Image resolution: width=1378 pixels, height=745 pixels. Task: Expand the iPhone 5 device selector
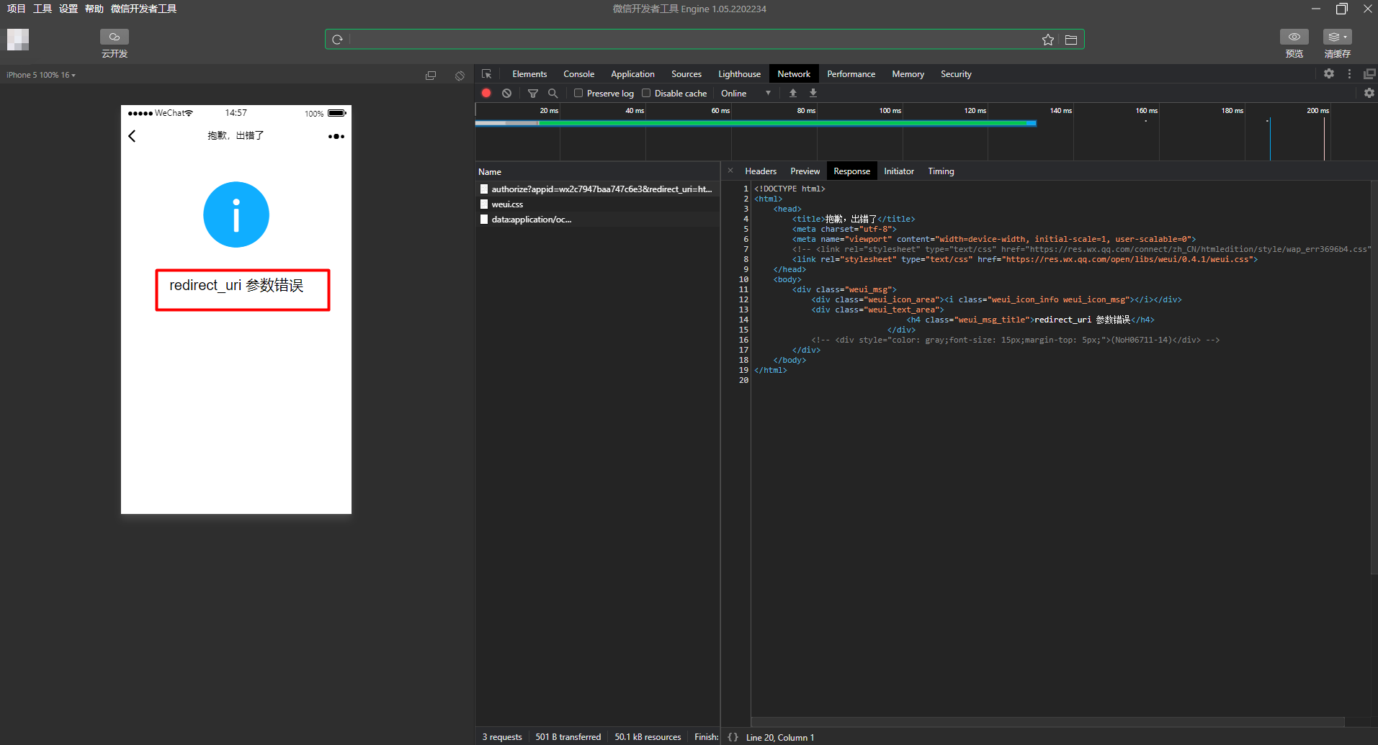41,75
